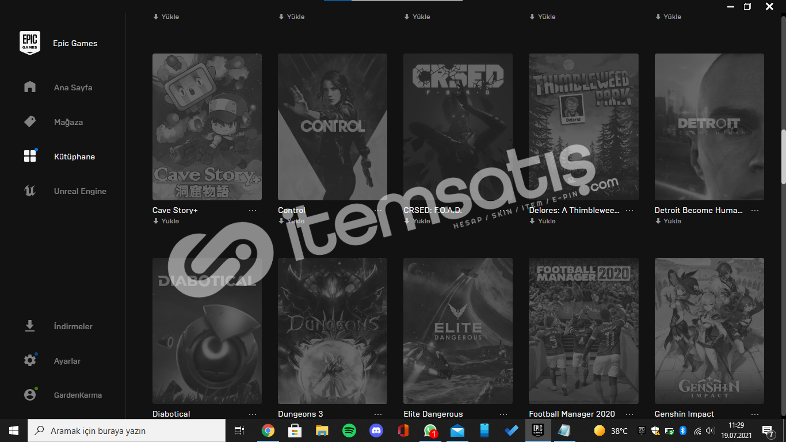Open the Dungeons 3 game cover
786x442 pixels.
[333, 331]
